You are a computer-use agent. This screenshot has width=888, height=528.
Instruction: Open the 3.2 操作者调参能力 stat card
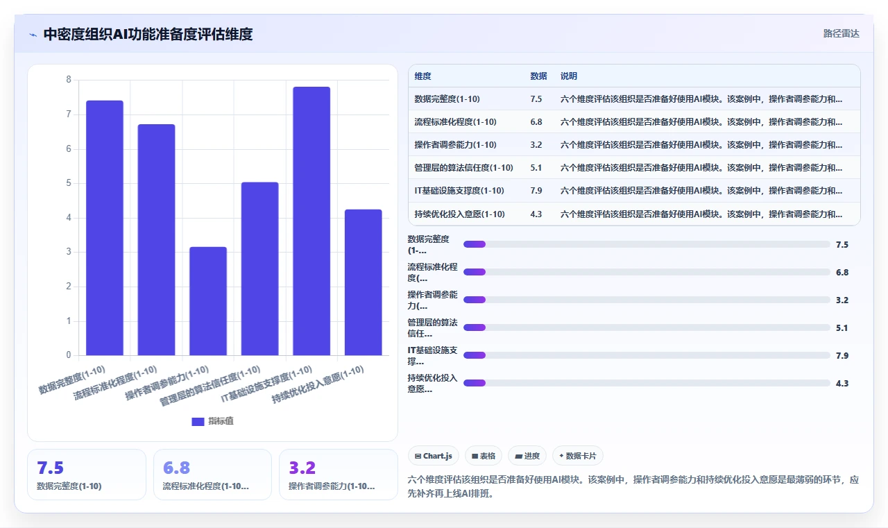(339, 475)
